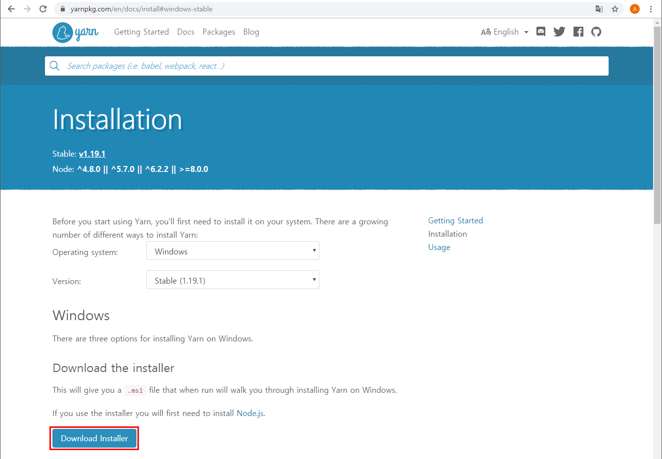The height and width of the screenshot is (459, 662).
Task: Open the GitHub icon
Action: click(x=596, y=32)
